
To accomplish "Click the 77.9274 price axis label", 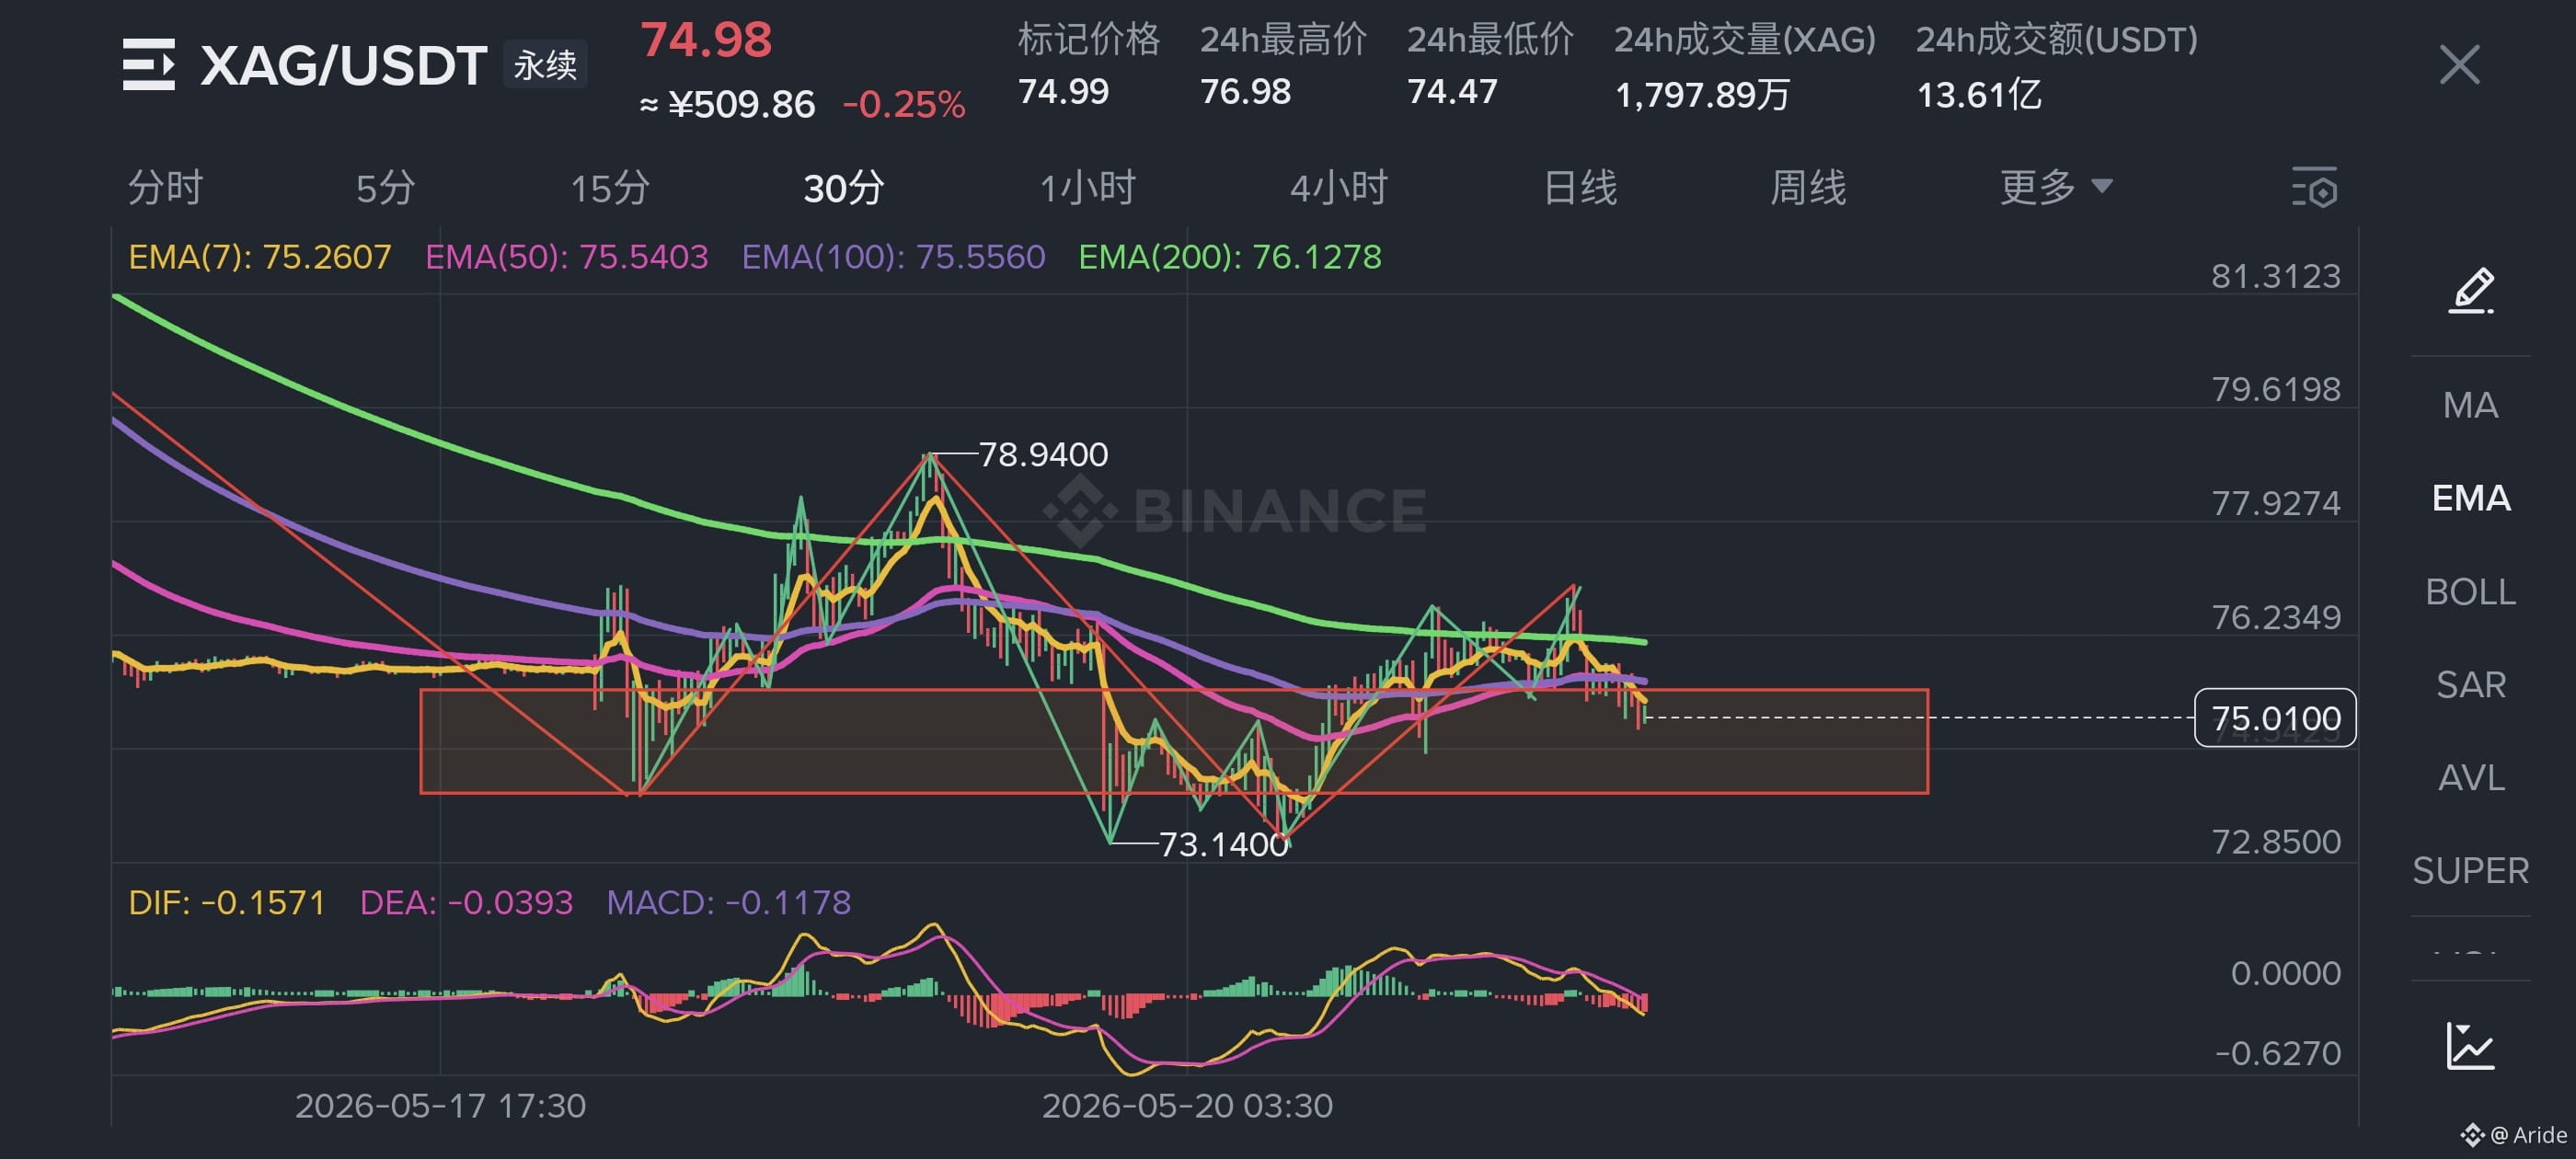I will (x=2275, y=502).
